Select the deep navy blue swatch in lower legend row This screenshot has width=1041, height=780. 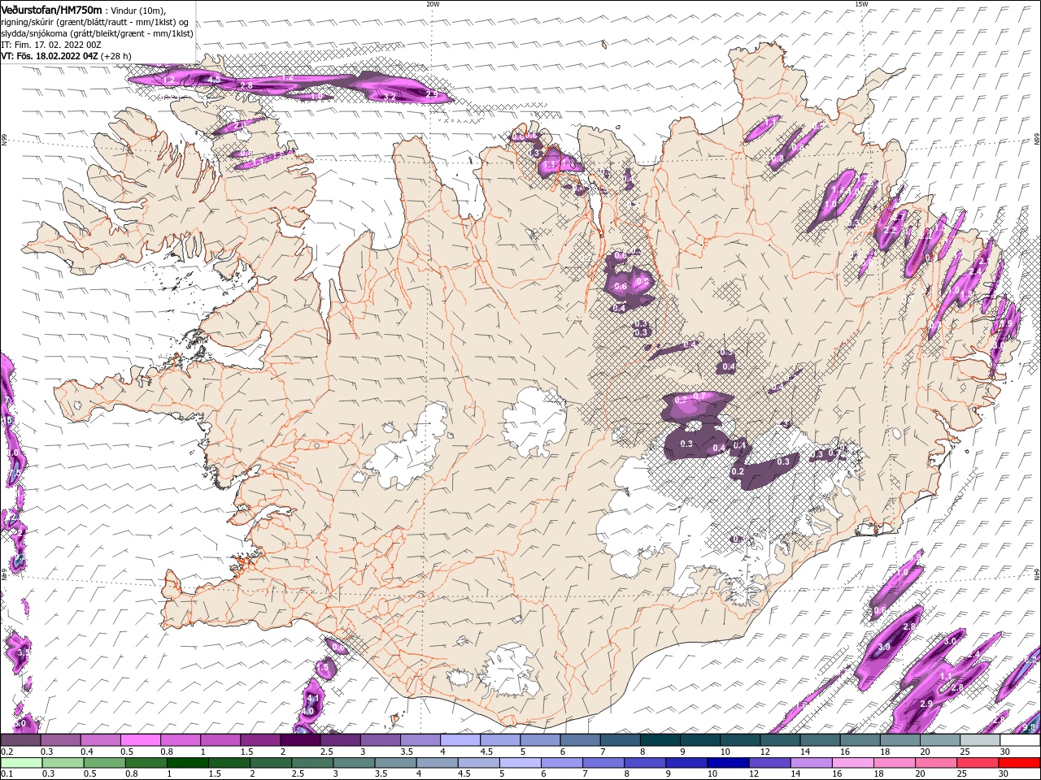pyautogui.click(x=728, y=763)
